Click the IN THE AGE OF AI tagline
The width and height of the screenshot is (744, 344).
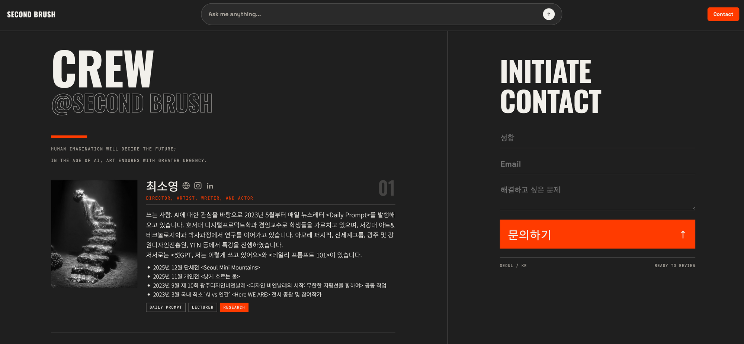click(129, 161)
